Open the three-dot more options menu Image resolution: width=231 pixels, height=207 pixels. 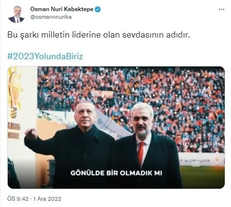(x=221, y=10)
